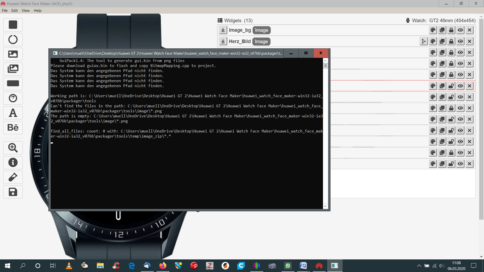484x272 pixels.
Task: Unlock the third widget row
Action: click(451, 52)
